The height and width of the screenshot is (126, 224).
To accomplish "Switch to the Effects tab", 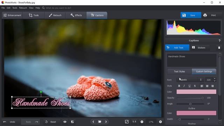I will click(76, 15).
